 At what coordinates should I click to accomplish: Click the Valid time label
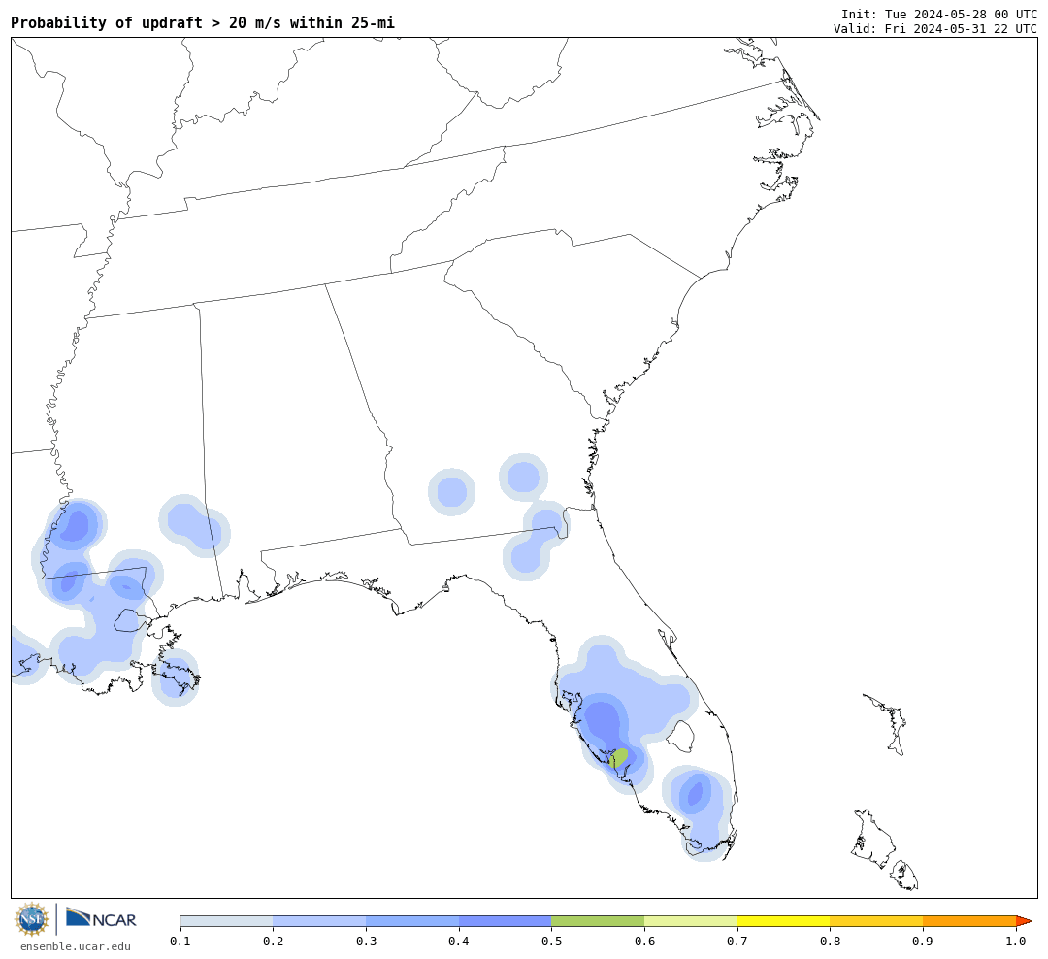click(935, 29)
